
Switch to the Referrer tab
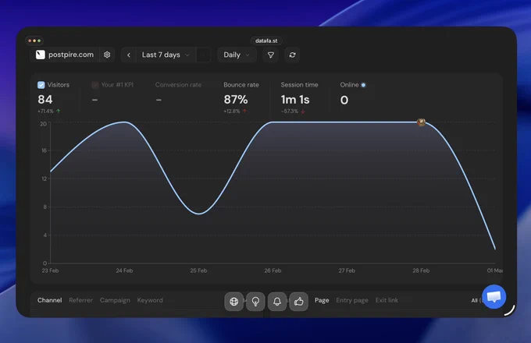80,300
